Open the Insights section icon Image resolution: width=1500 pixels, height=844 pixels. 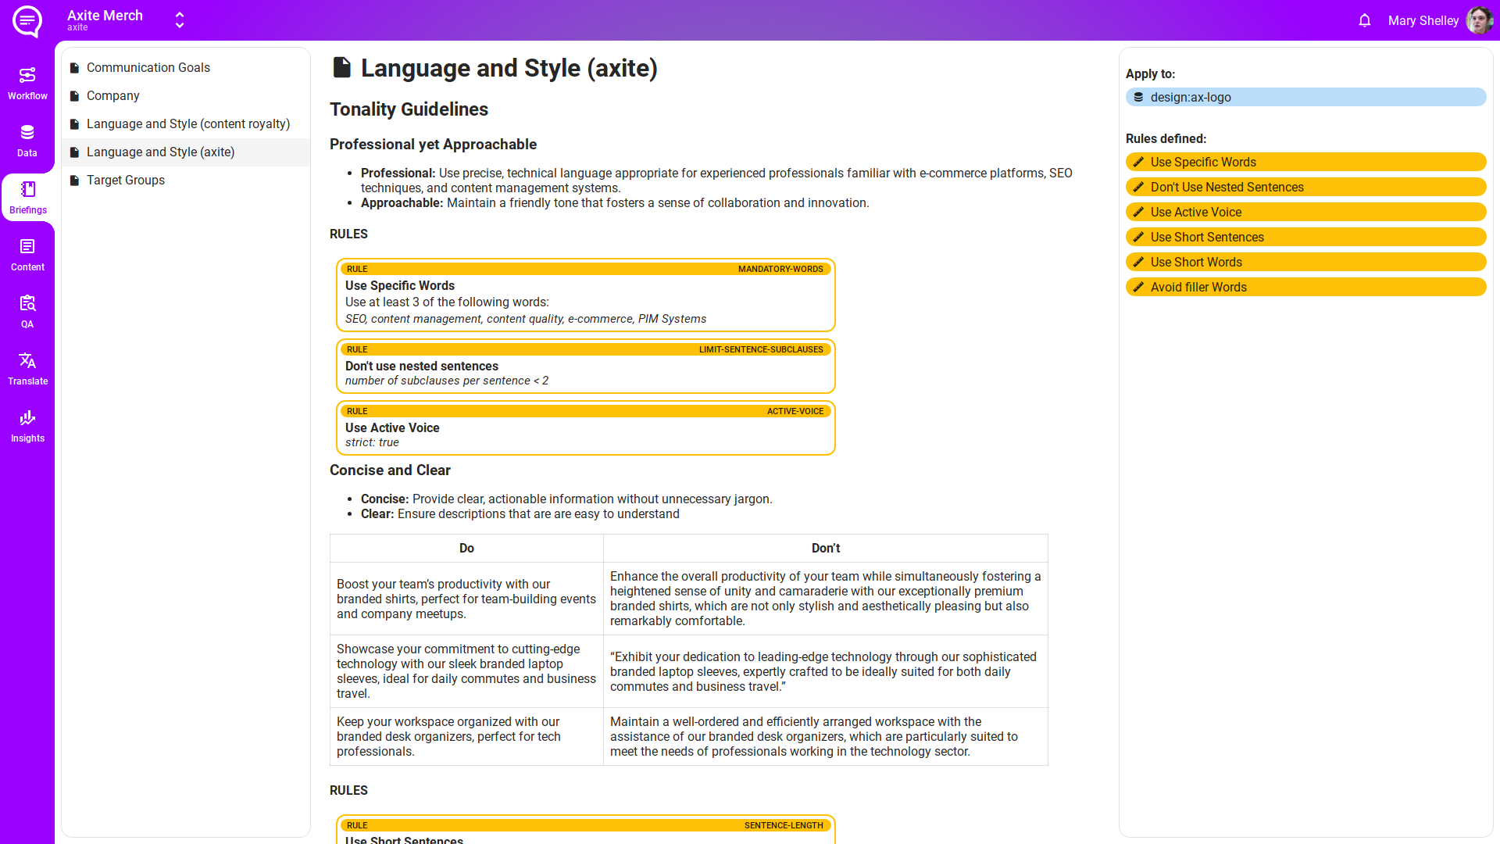coord(27,425)
